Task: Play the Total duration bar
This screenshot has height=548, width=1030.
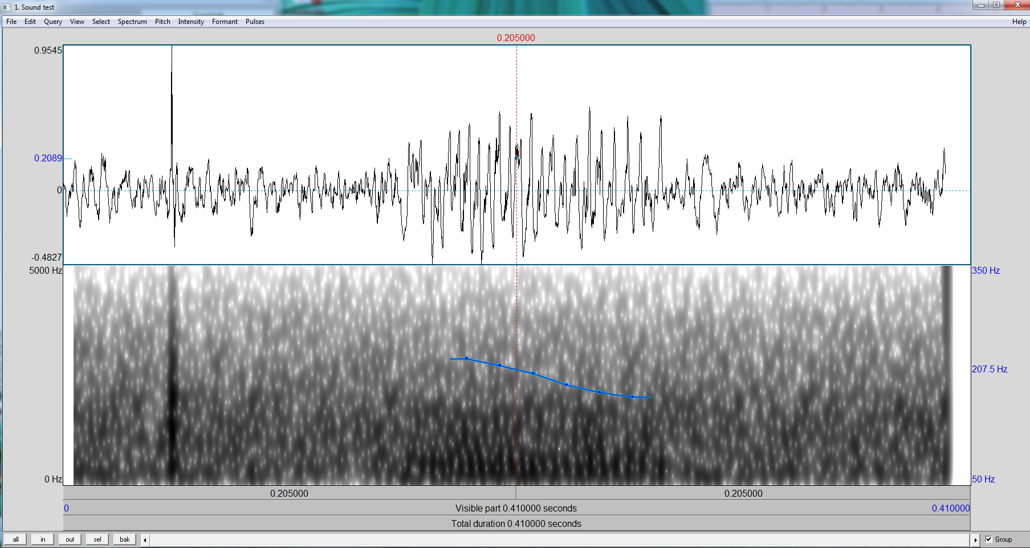Action: (516, 523)
